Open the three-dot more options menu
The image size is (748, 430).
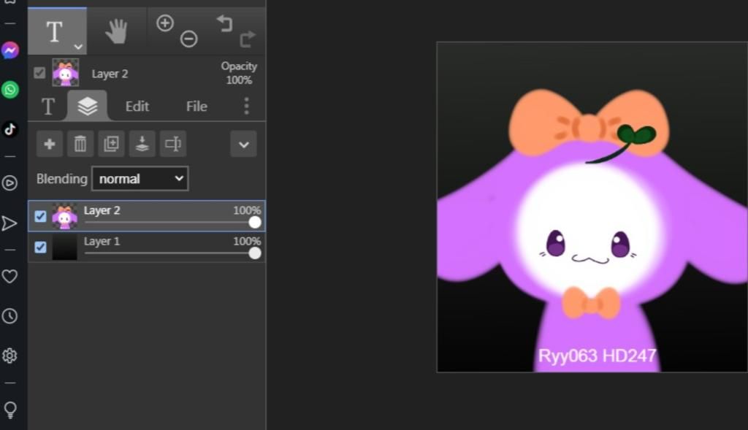[247, 106]
